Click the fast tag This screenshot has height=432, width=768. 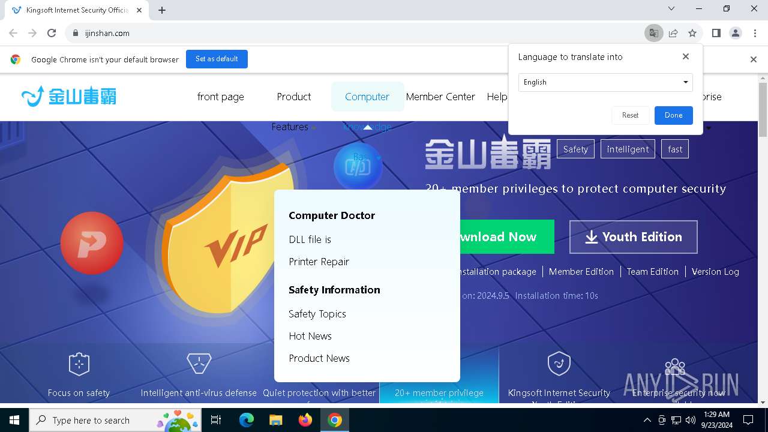point(675,149)
